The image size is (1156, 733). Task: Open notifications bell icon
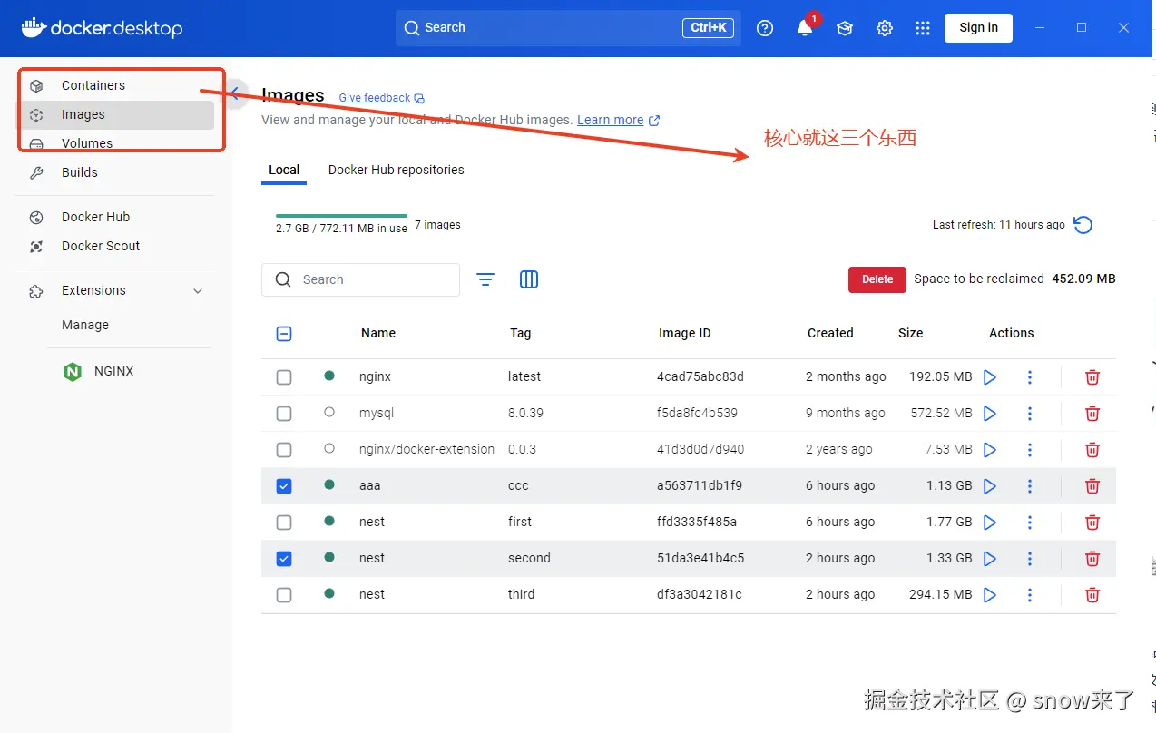(805, 28)
